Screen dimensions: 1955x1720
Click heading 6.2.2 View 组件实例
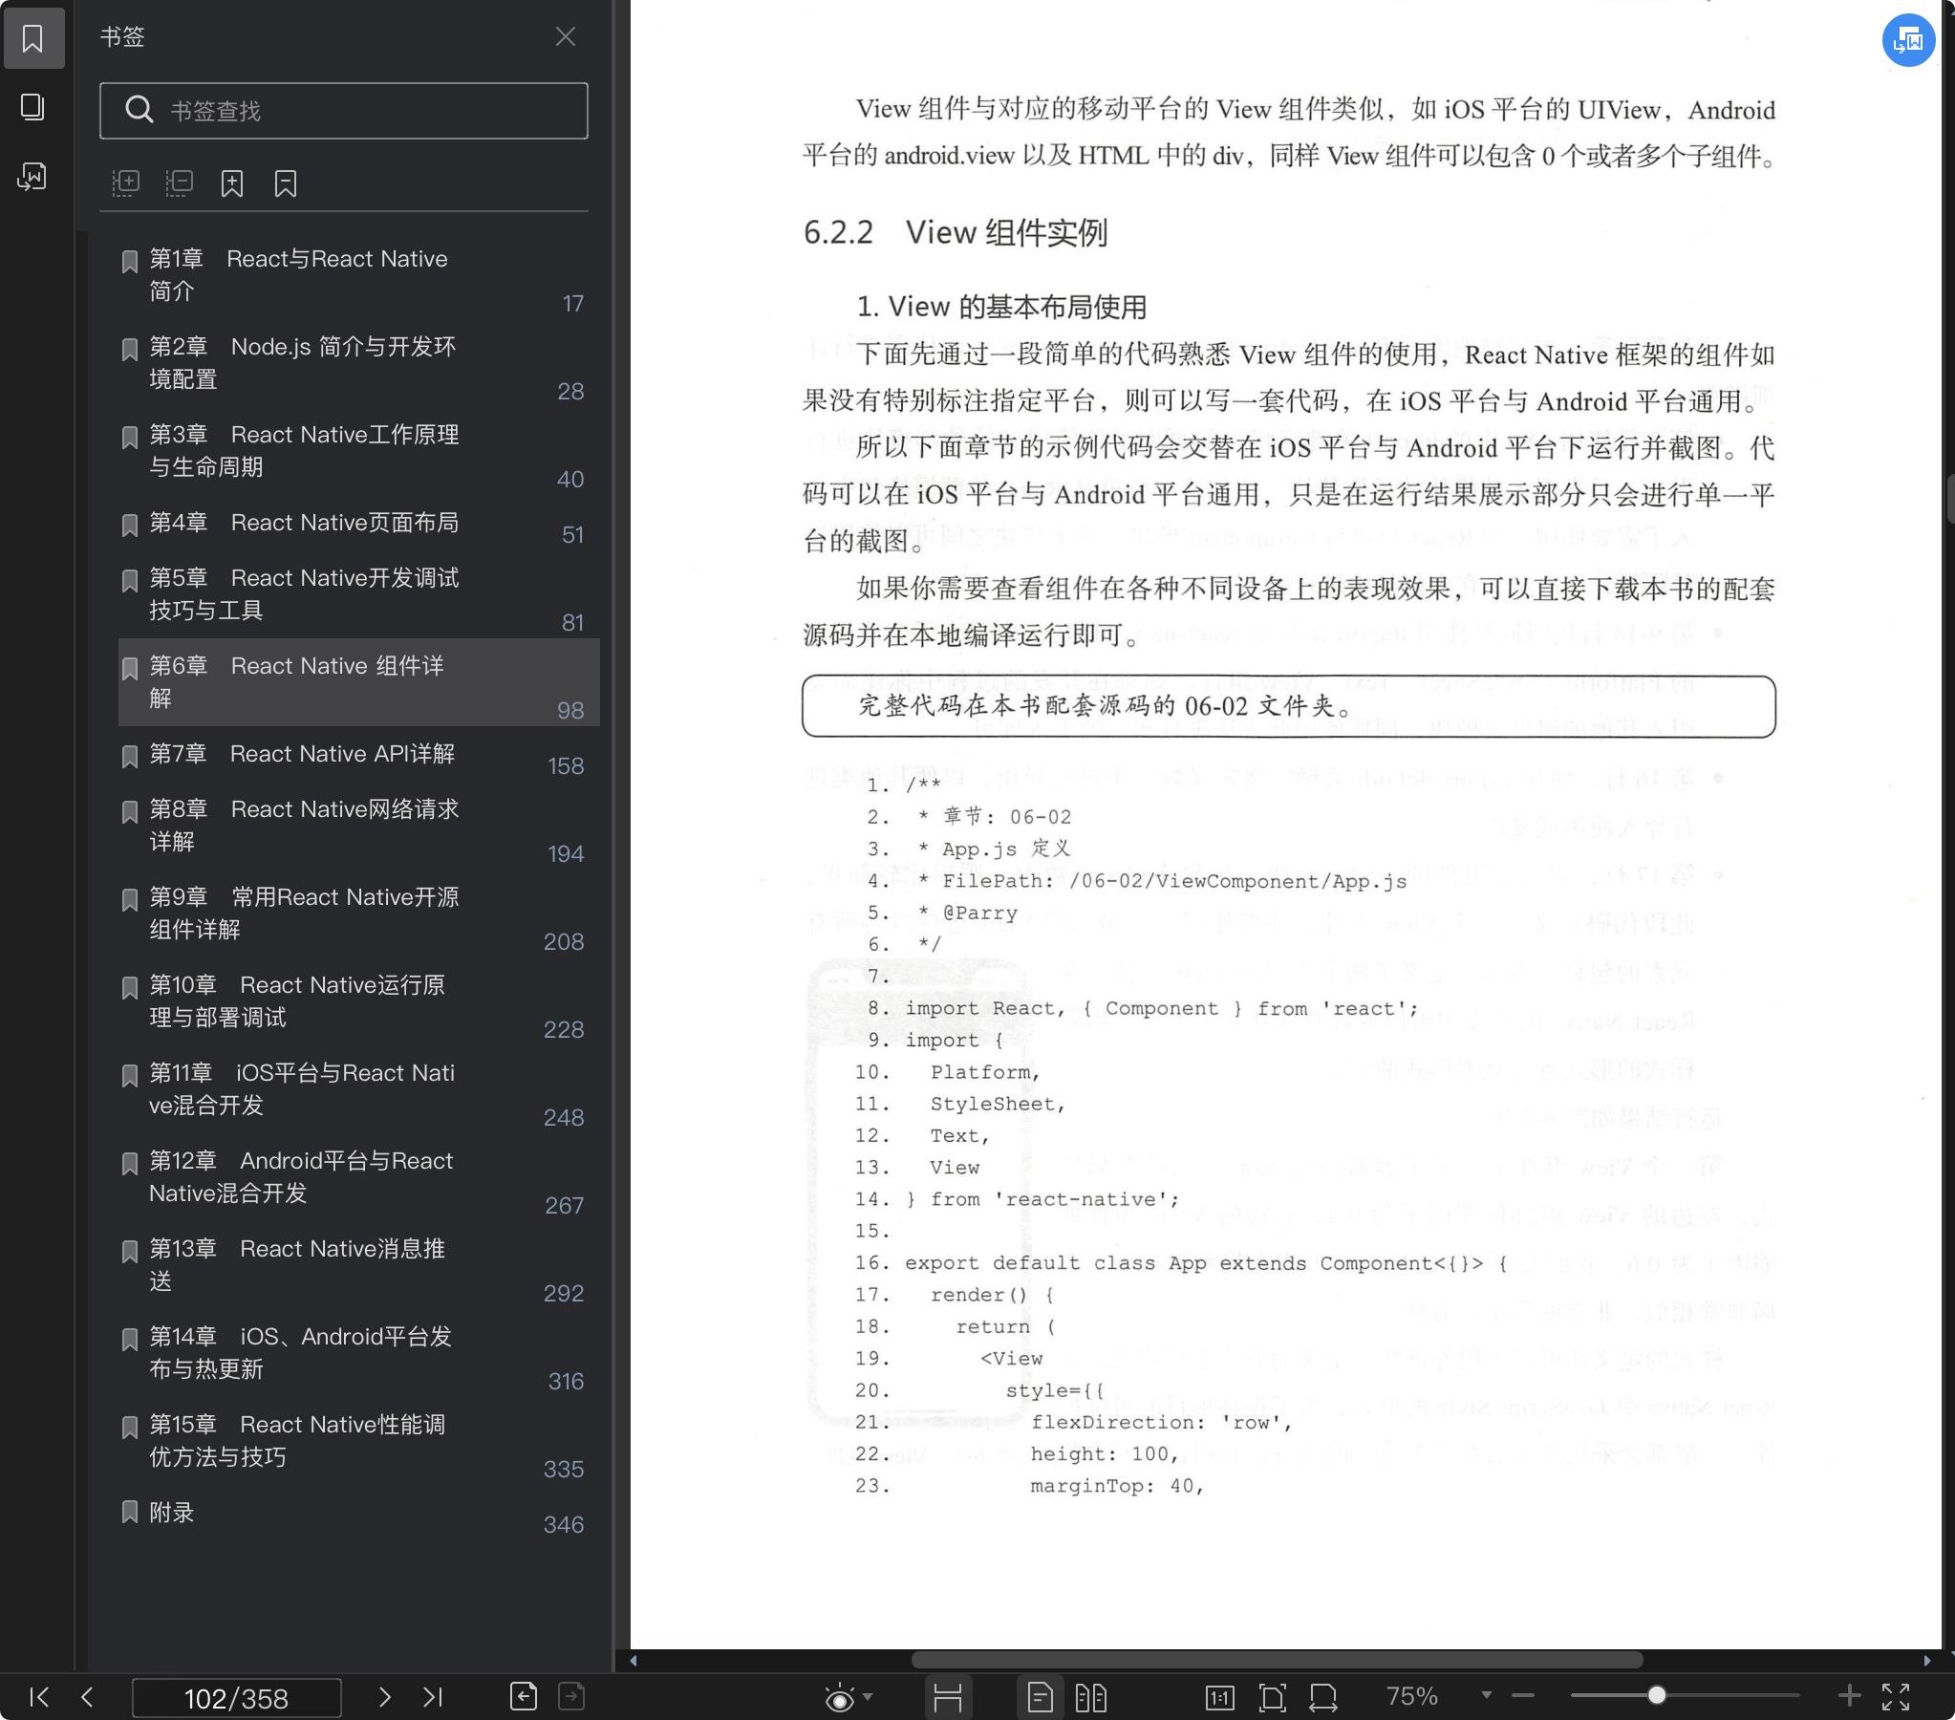pyautogui.click(x=955, y=232)
